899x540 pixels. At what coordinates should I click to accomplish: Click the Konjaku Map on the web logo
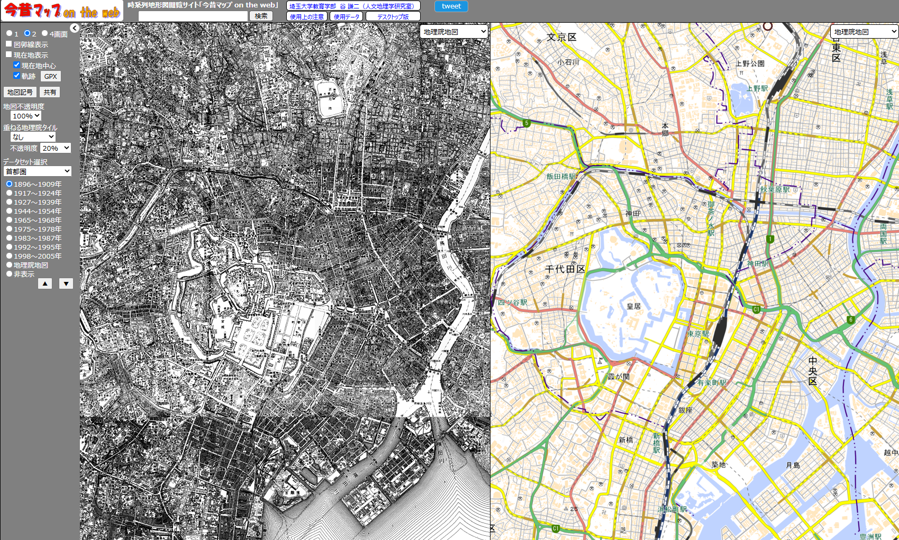(x=62, y=11)
